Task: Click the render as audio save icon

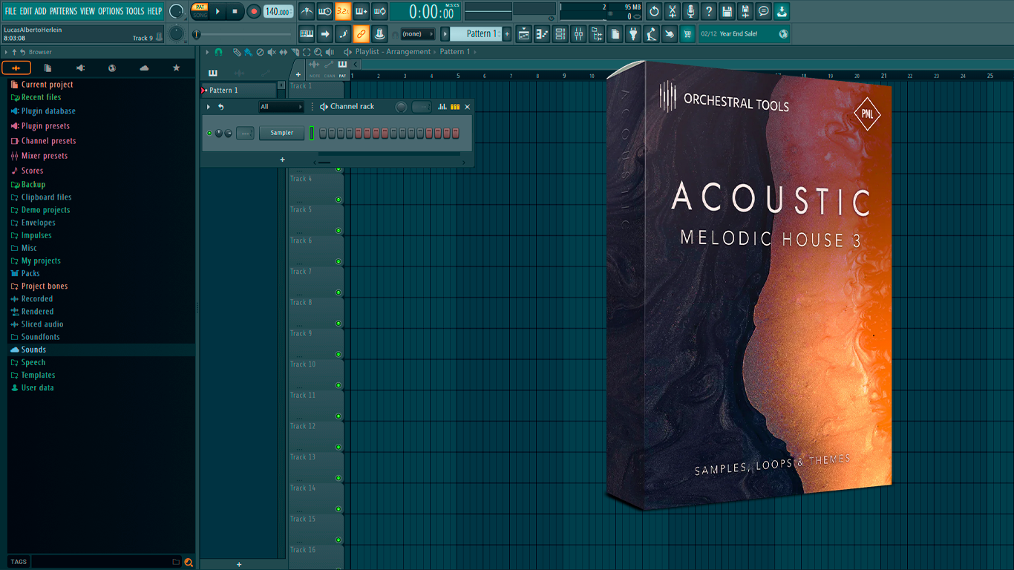Action: pos(745,11)
